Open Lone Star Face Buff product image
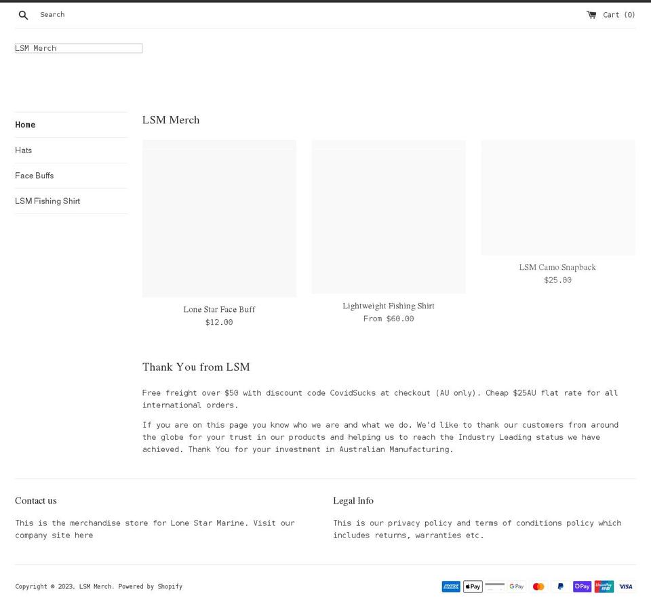Image resolution: width=651 pixels, height=608 pixels. 219,218
